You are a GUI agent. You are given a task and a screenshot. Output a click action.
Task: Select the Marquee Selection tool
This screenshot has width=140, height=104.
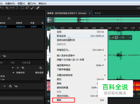coord(22,8)
